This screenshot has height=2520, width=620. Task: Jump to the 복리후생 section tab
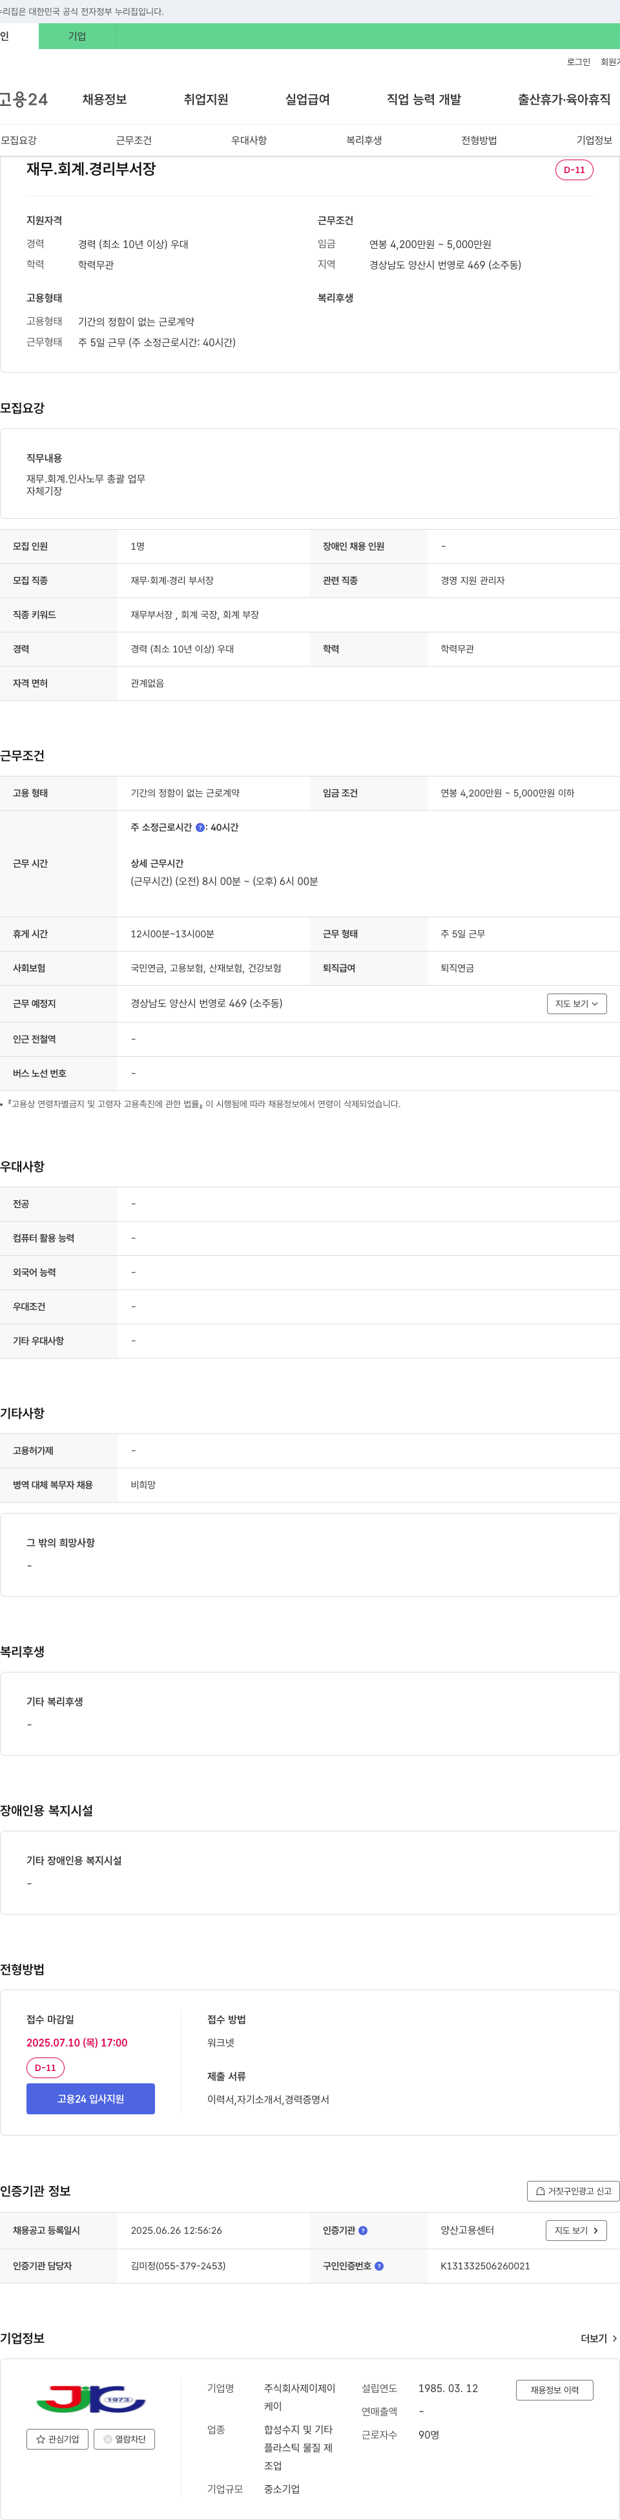tap(364, 140)
